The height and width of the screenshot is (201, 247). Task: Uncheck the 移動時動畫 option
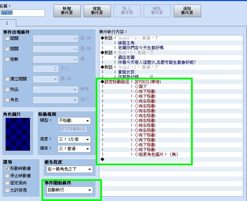click(x=7, y=168)
